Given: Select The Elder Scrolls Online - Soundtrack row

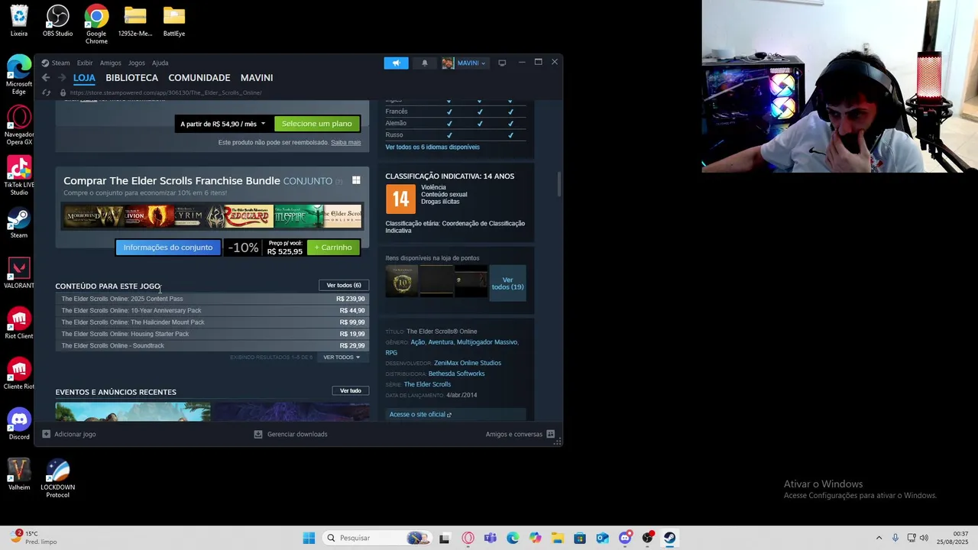Looking at the screenshot, I should [212, 346].
